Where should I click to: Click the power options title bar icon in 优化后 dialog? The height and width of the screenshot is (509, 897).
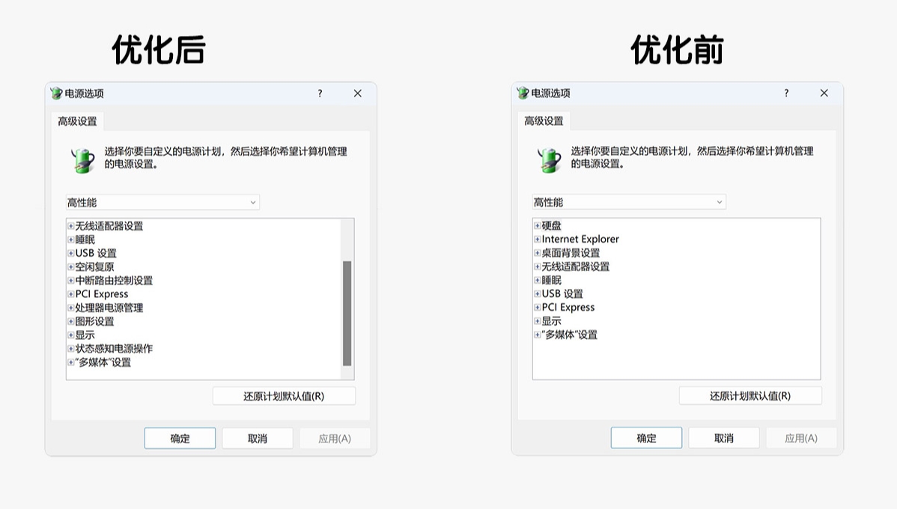(56, 94)
